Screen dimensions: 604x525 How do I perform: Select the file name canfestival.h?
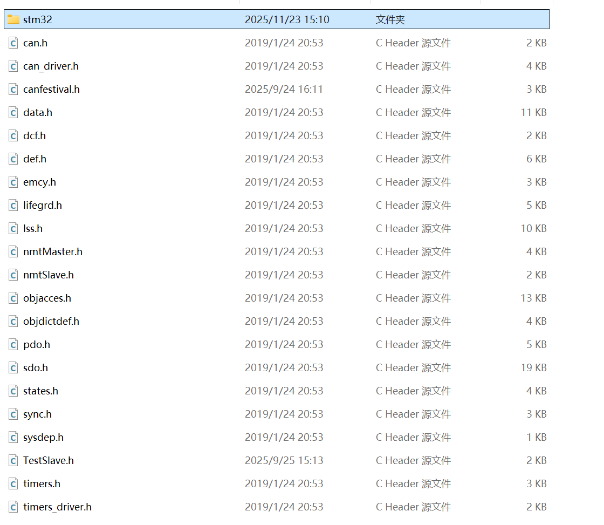point(51,89)
